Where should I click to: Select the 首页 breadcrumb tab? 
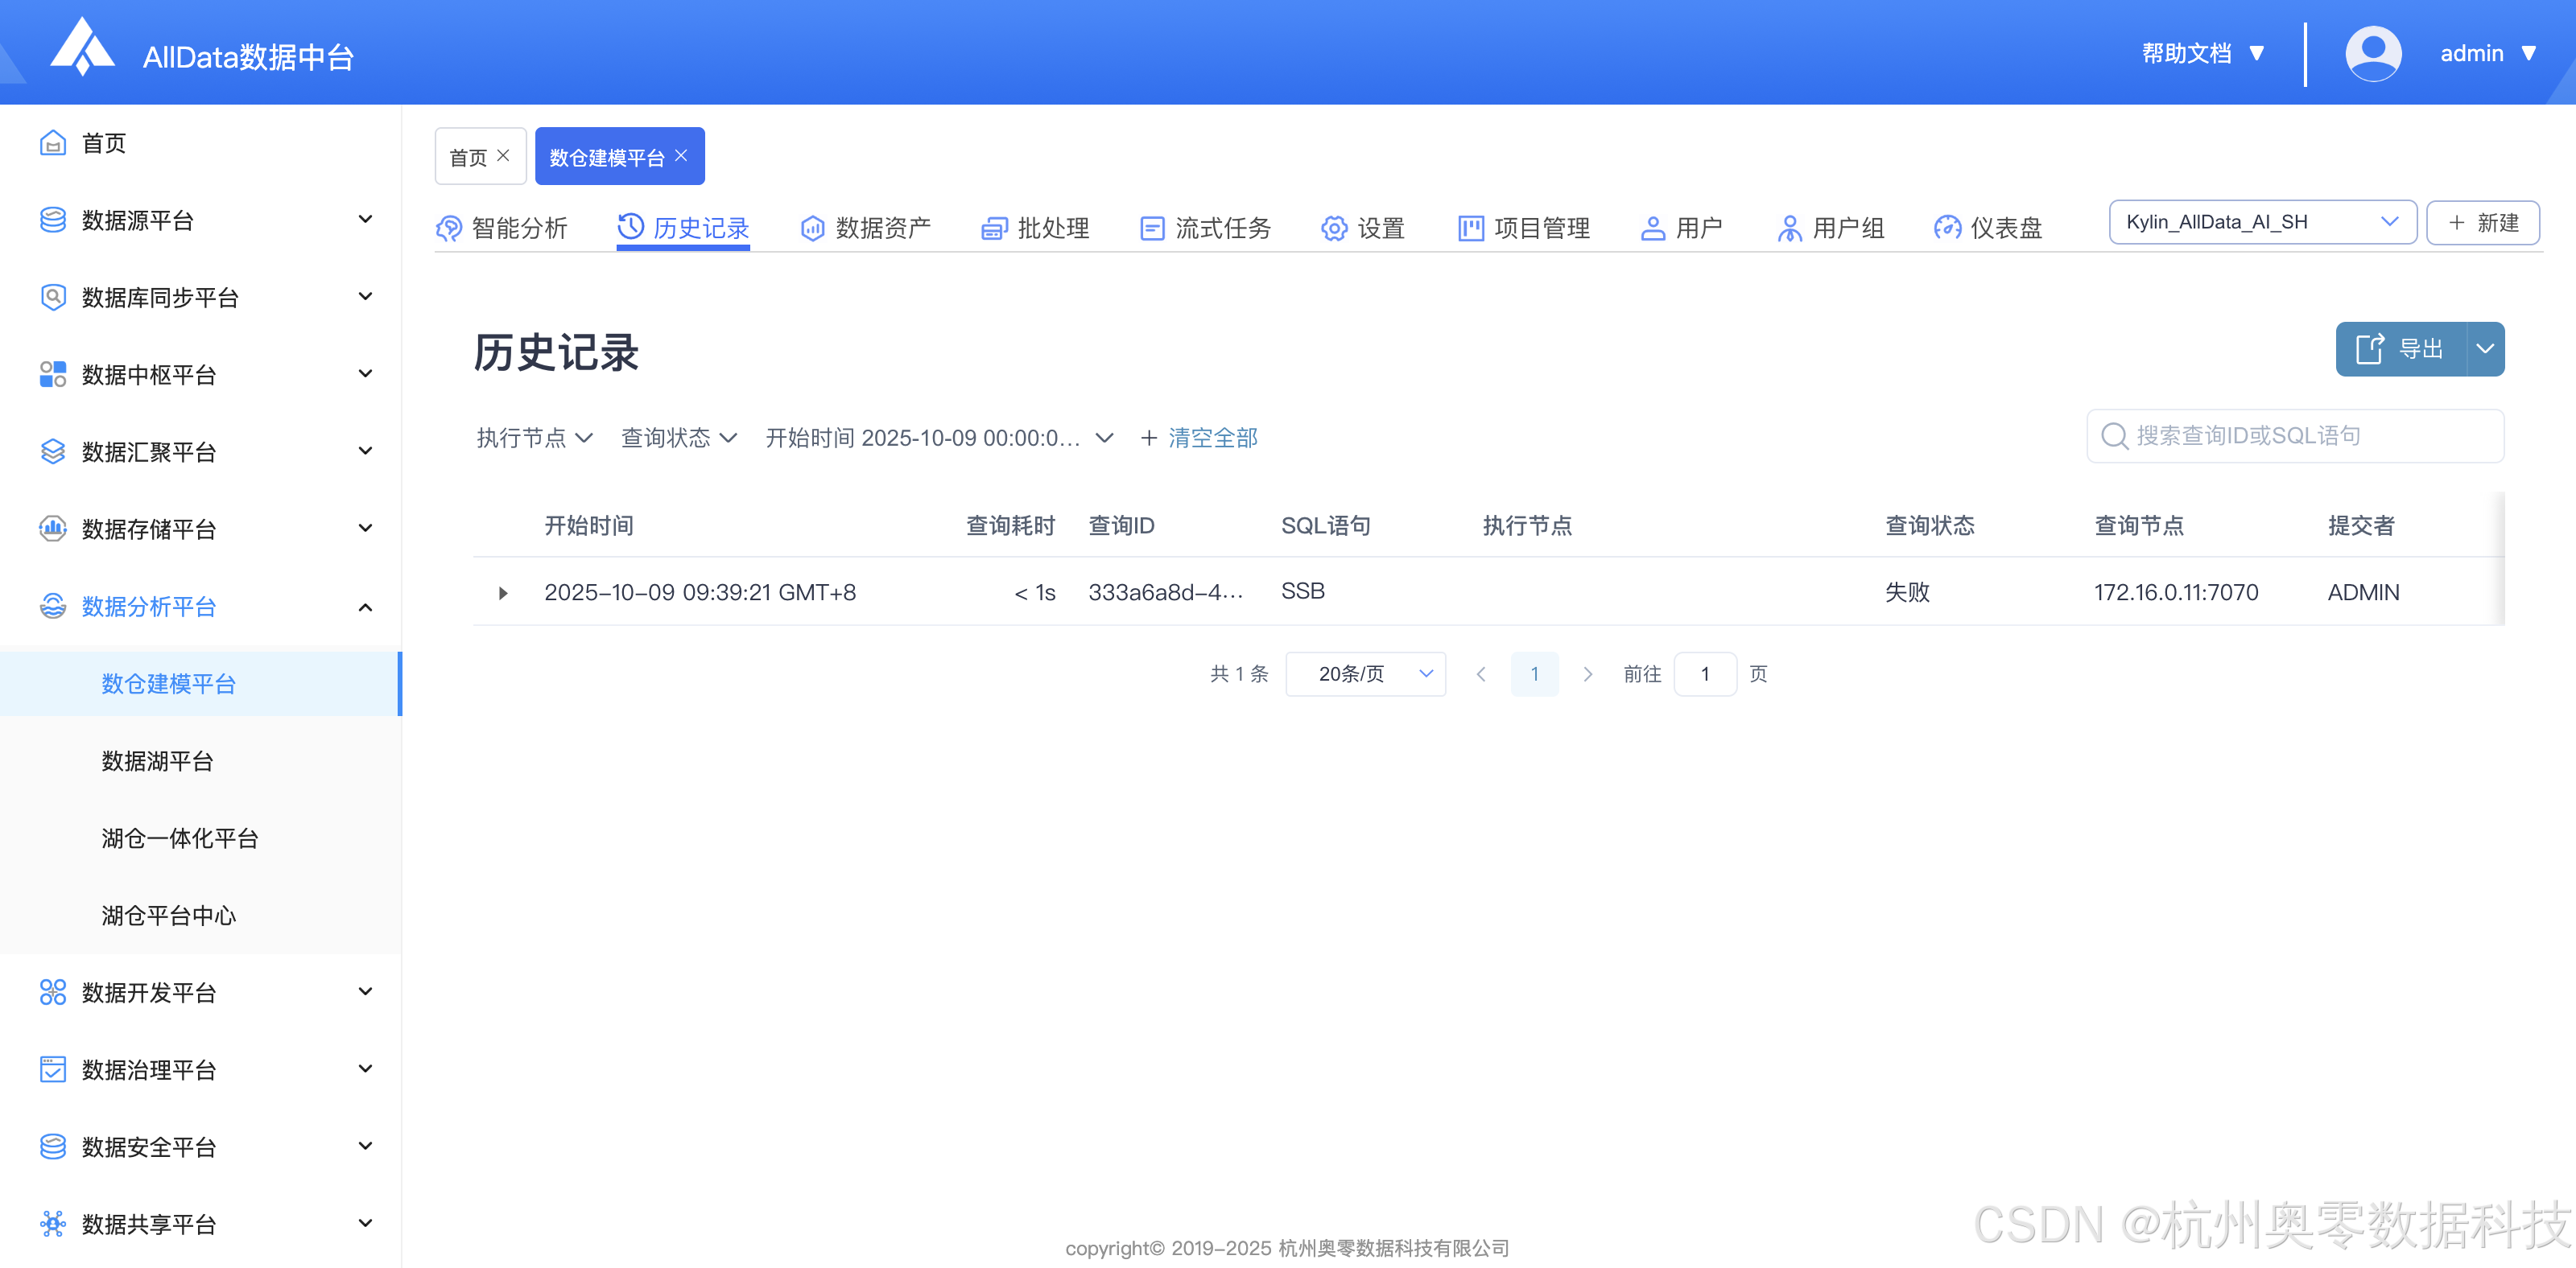470,156
